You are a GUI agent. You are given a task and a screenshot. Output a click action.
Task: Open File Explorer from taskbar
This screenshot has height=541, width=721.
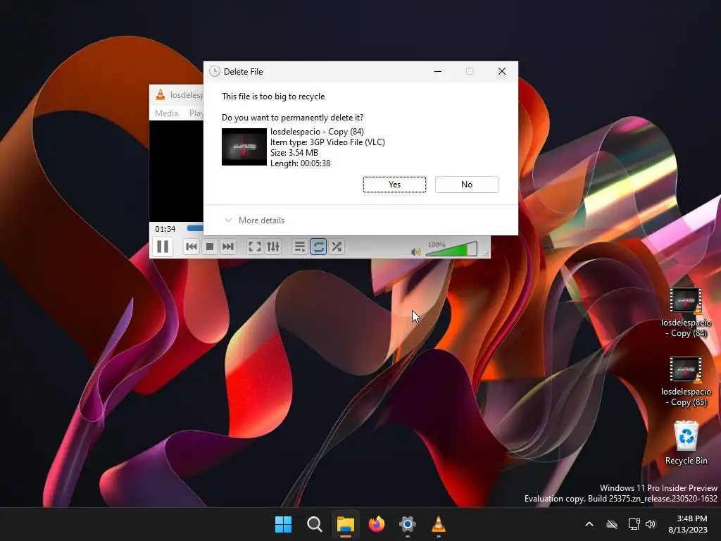click(x=345, y=524)
